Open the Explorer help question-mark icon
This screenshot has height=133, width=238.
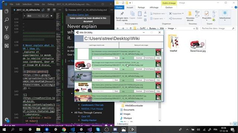[236, 7]
